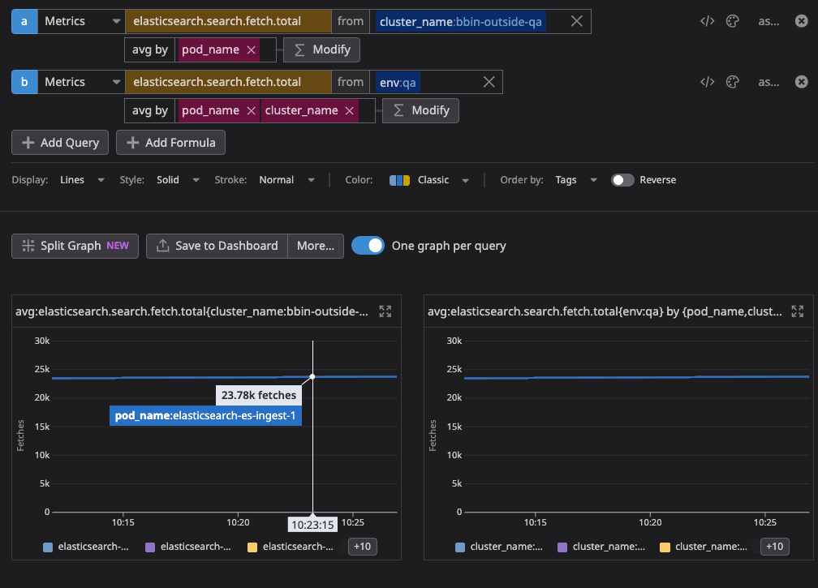Viewport: 818px width, 588px height.
Task: Remove cluster_name tag from query b grouping
Action: point(350,110)
